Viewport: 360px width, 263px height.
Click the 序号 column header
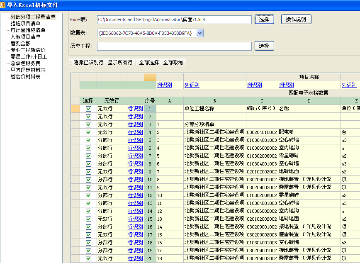(150, 101)
